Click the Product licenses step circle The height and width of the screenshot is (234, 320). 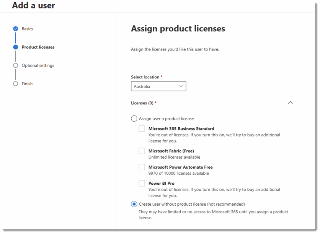pyautogui.click(x=16, y=47)
